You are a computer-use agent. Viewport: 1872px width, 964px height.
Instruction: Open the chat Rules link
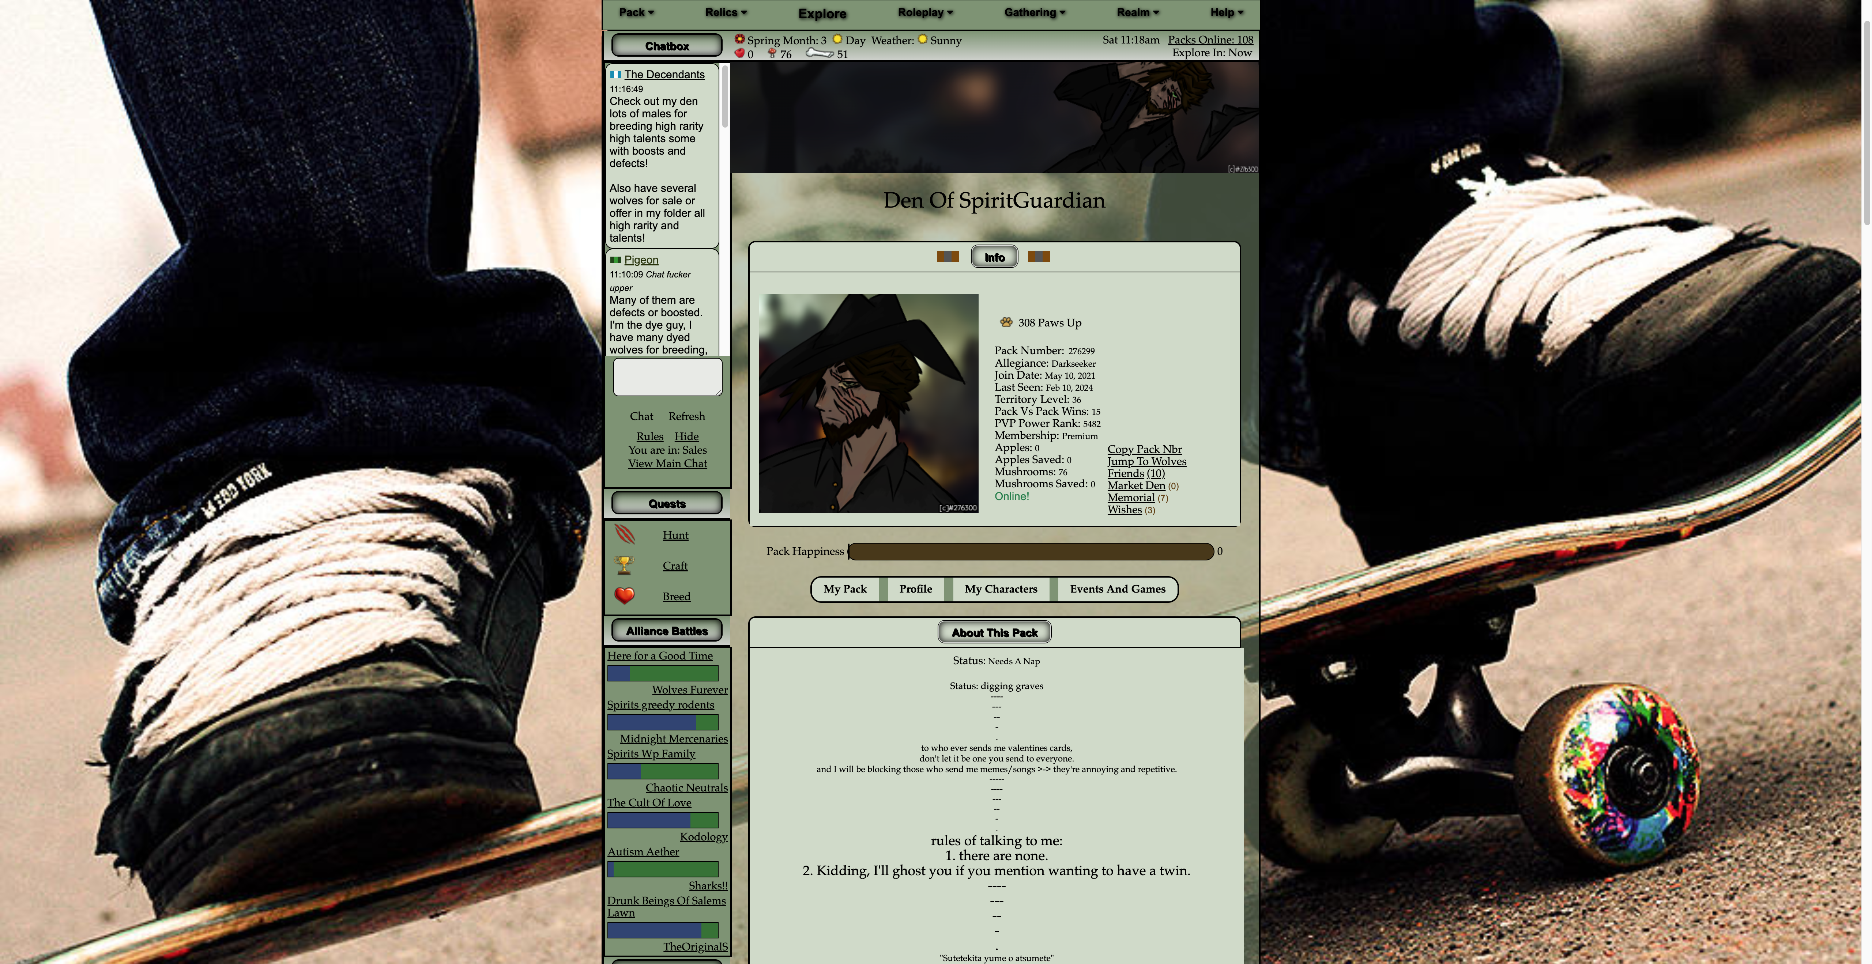[650, 436]
